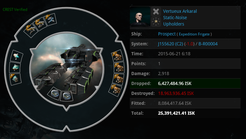Screen dimensions: 246x139
Task: Open the Upholders alliance link
Action: coord(174,24)
